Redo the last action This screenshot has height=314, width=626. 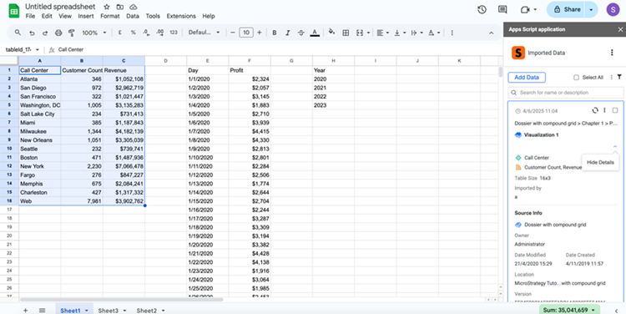pyautogui.click(x=45, y=33)
